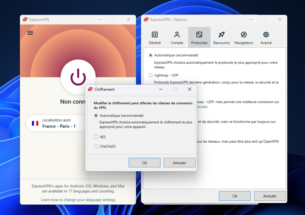Select the Protocoles tab
305x215 pixels.
[199, 38]
